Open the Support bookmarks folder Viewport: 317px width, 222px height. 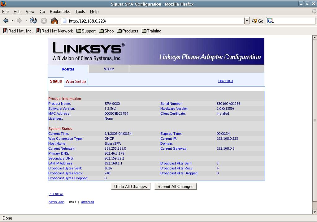point(86,31)
